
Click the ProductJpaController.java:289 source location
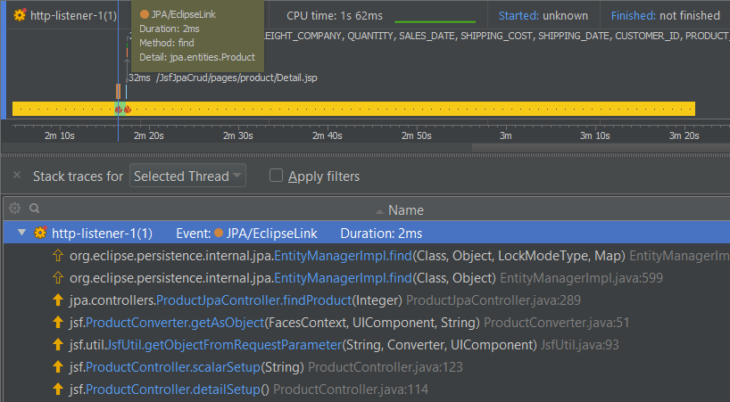click(494, 300)
